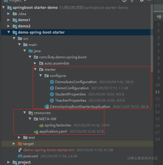Expand the .idea folder arrow
This screenshot has height=165, width=163.
coord(9,14)
